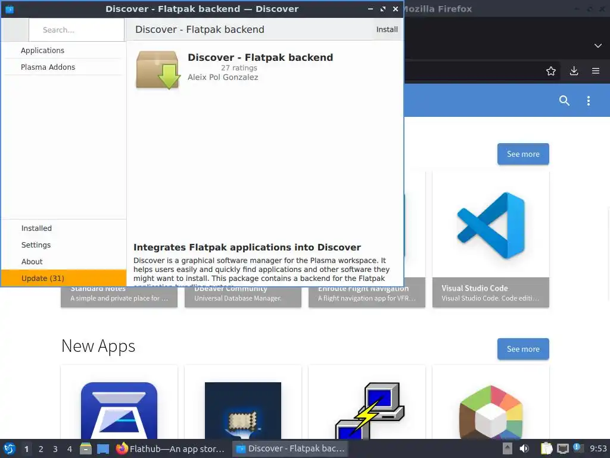Open Enroute Flight Navigation card caption

tap(366, 293)
